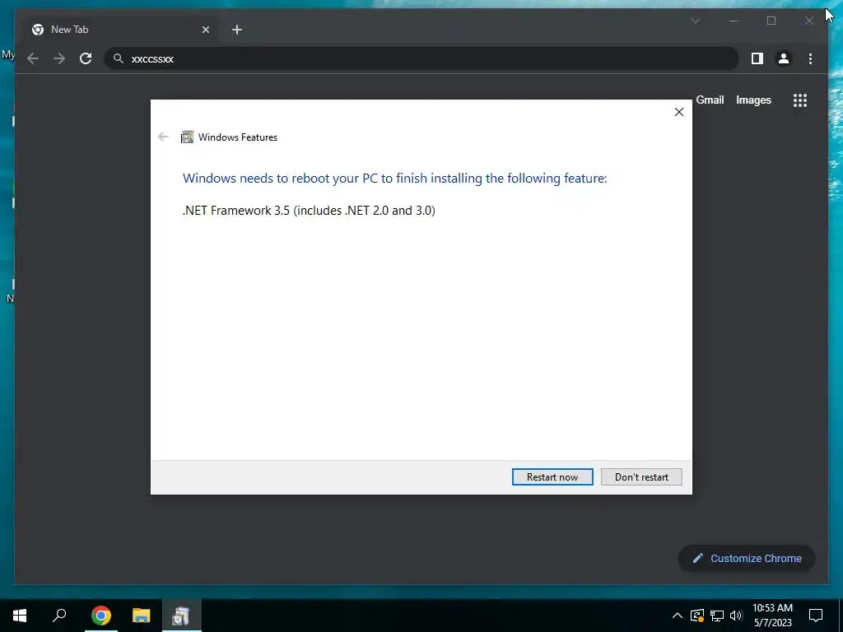This screenshot has width=843, height=632.
Task: Open a new Chrome tab
Action: 237,30
